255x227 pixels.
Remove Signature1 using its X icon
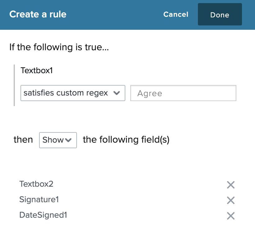(x=231, y=200)
